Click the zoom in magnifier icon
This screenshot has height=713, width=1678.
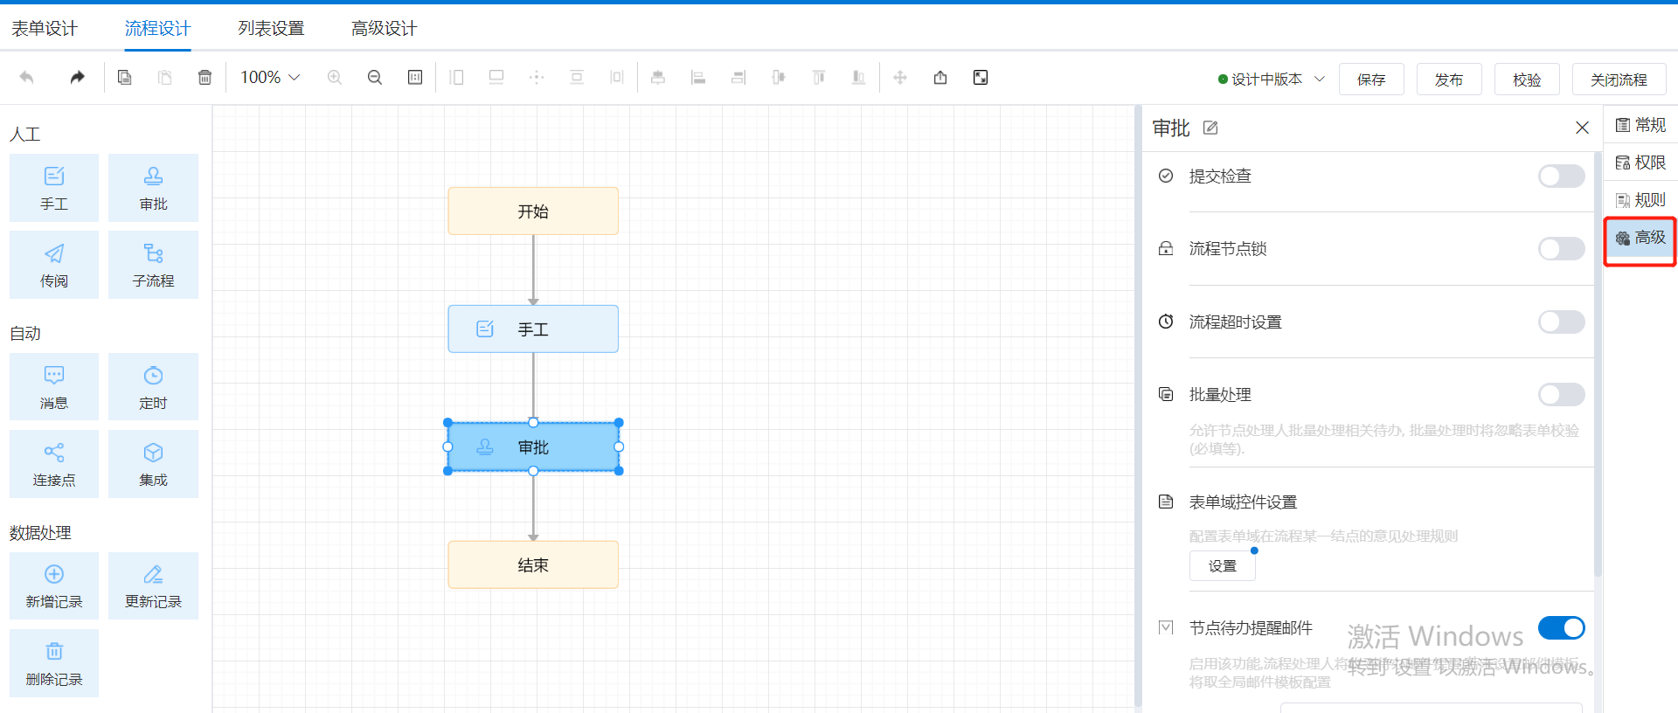click(x=335, y=78)
